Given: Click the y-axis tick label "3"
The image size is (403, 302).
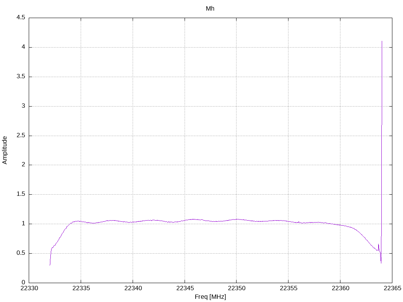Looking at the screenshot, I should pos(23,106).
